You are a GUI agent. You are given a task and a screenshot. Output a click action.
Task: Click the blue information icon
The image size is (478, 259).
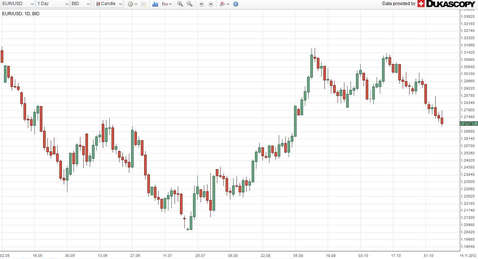236,4
